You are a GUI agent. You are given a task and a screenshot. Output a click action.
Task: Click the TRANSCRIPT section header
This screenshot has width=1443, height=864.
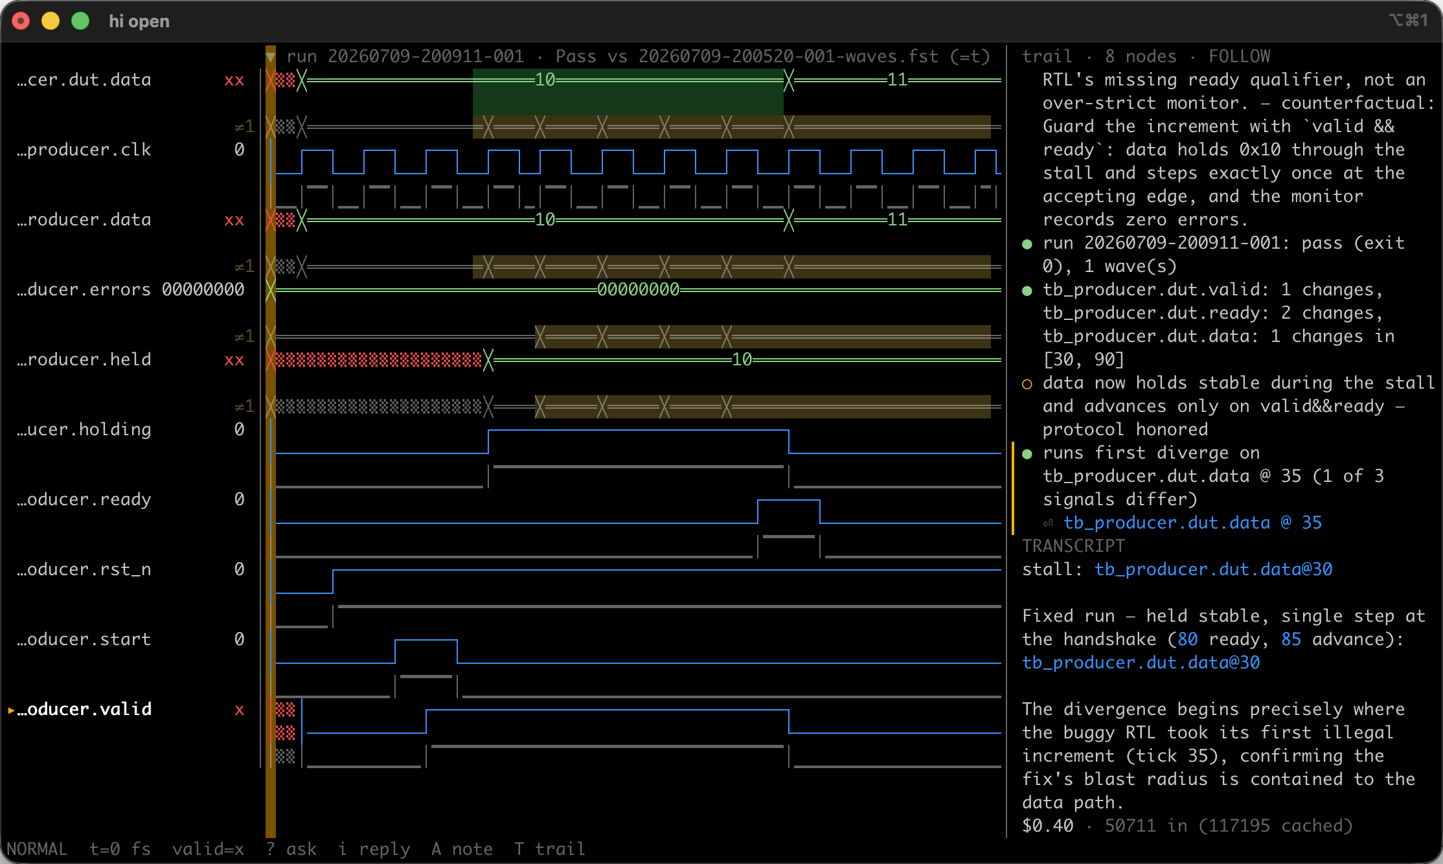click(1073, 547)
